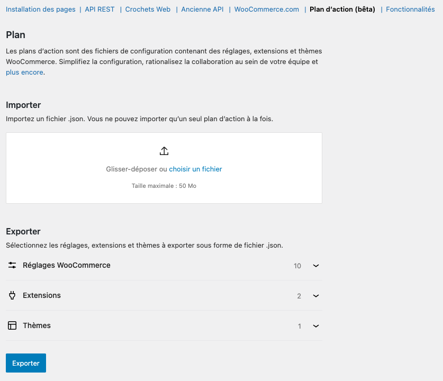
Task: Click 'choisir un fichier' link
Action: (x=195, y=169)
